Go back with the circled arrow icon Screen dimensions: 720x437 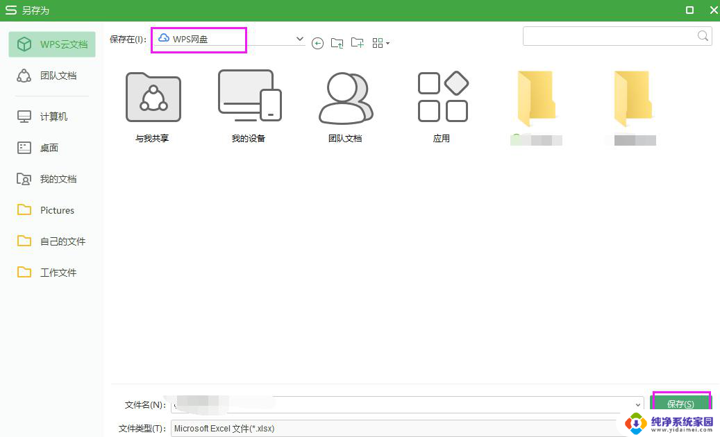coord(317,44)
